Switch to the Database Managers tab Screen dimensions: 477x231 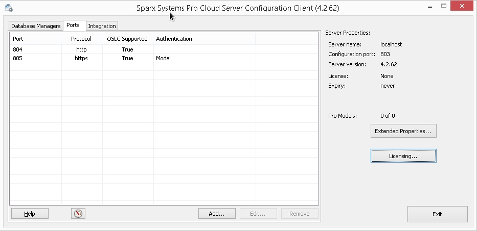(x=36, y=26)
